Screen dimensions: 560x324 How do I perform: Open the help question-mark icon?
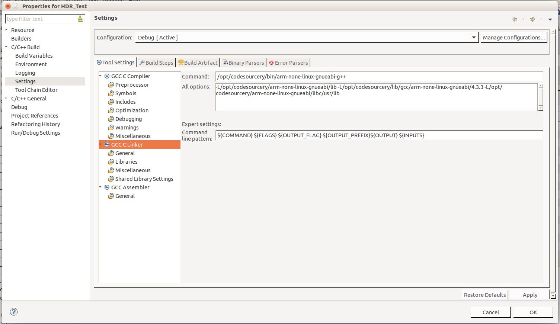point(13,312)
